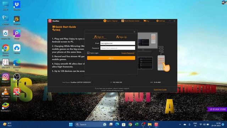
Task: Open the PicsArt desktop icon
Action: [x=17, y=35]
